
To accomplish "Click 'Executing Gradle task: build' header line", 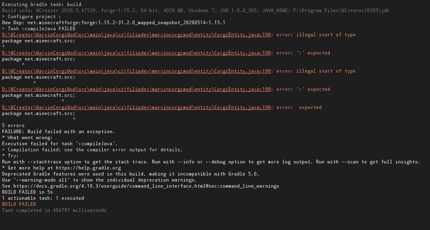I will 41,4.
